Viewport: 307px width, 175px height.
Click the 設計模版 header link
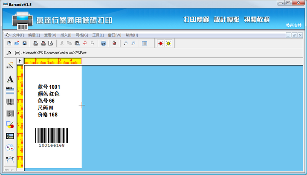tap(226, 20)
